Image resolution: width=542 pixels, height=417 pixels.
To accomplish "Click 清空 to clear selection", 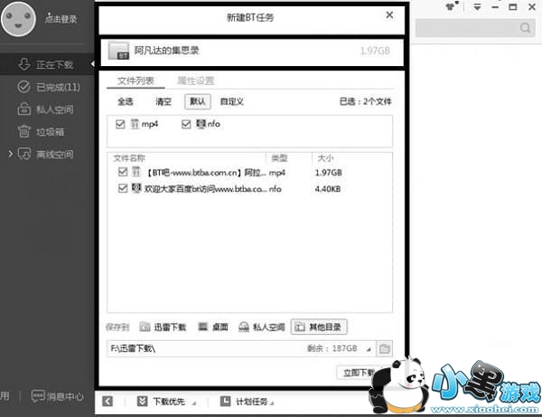I will coord(164,101).
